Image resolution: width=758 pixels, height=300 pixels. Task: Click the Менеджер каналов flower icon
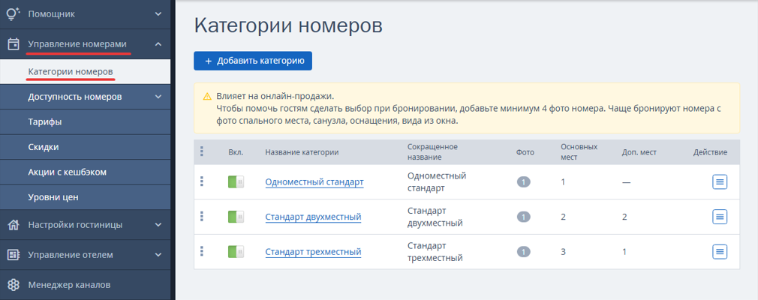point(14,285)
